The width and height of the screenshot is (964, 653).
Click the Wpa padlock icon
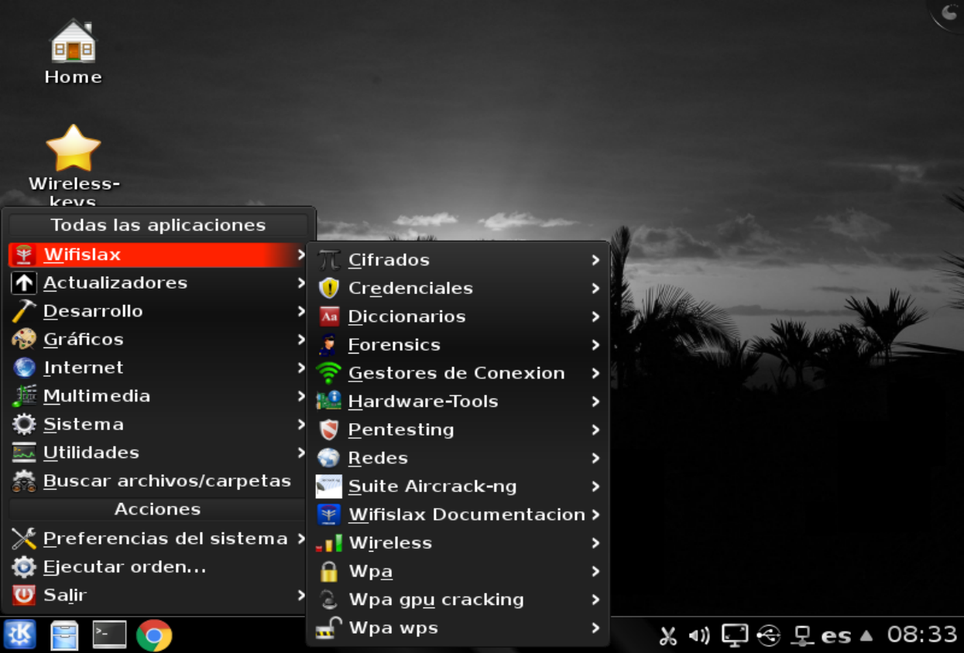coord(329,571)
